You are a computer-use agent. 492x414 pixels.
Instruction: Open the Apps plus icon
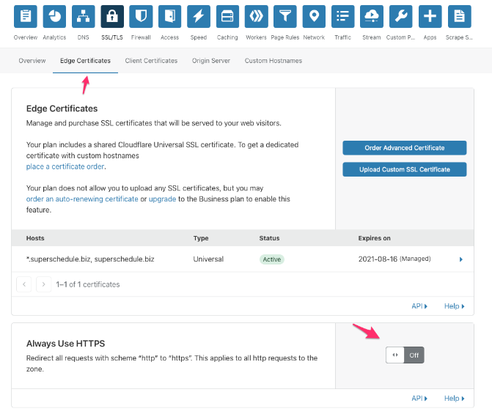pyautogui.click(x=430, y=16)
